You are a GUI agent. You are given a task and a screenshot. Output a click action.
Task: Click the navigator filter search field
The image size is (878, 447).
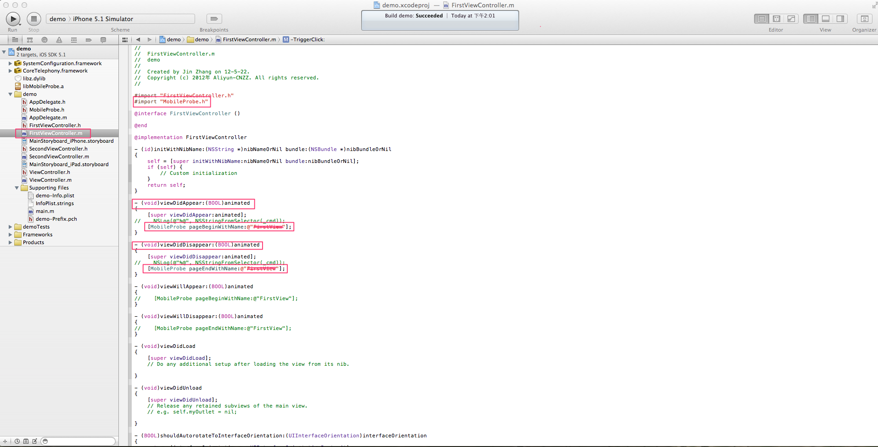[x=79, y=441]
